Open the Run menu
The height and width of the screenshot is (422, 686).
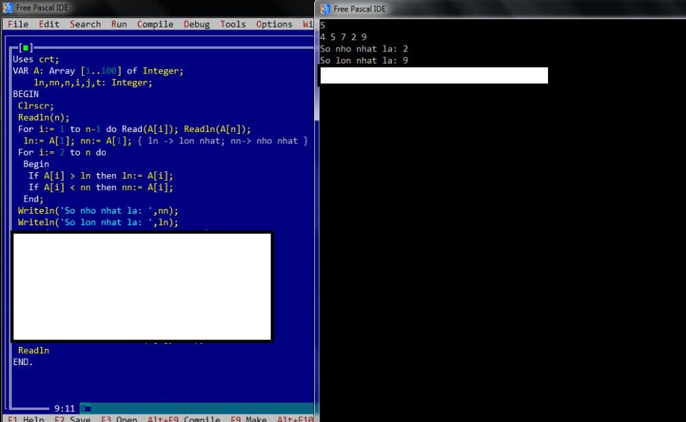coord(119,24)
